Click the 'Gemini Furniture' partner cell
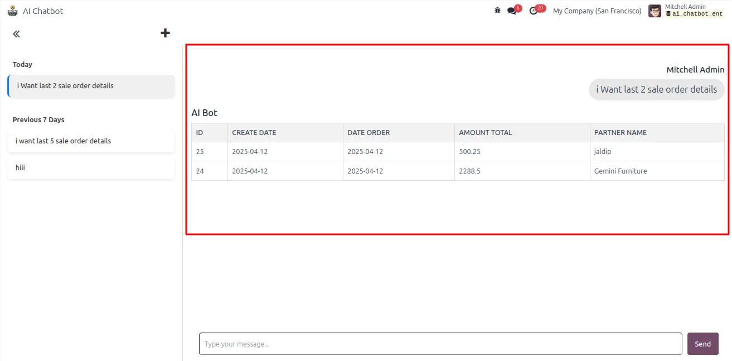This screenshot has height=361, width=732. [x=657, y=171]
